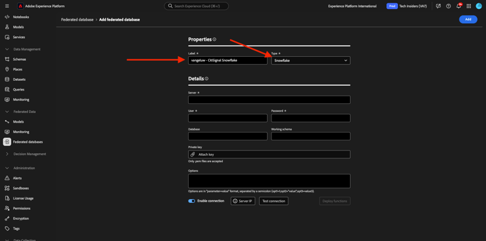Click the Adobe logo icon
Viewport: 486px width, 241px height.
pos(21,6)
